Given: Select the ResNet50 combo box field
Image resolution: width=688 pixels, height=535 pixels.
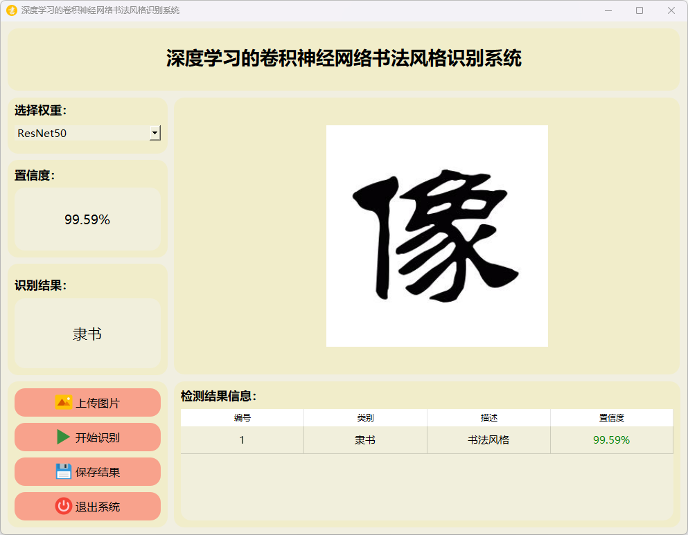Looking at the screenshot, I should point(82,133).
